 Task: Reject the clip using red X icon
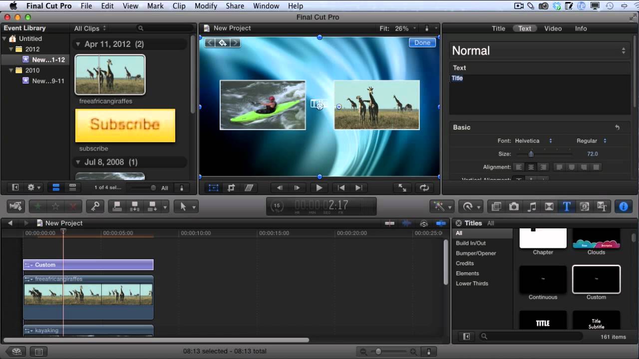pos(72,206)
